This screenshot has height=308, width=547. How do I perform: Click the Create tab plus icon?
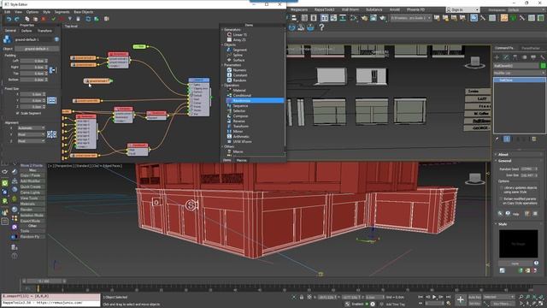497,57
